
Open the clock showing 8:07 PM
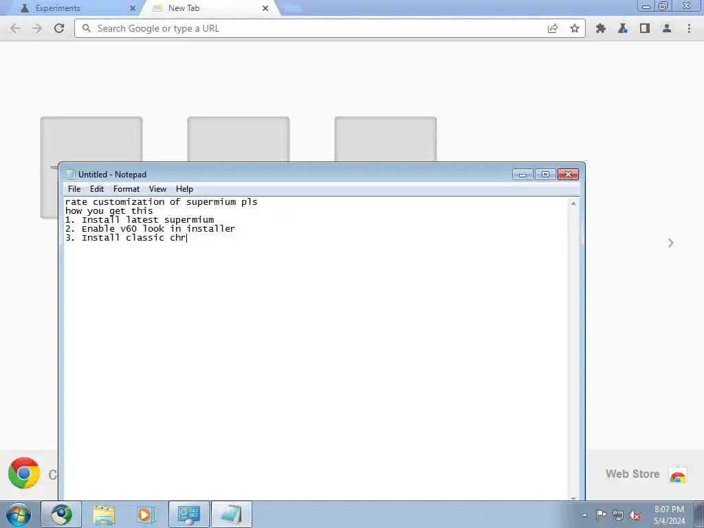[x=669, y=515]
